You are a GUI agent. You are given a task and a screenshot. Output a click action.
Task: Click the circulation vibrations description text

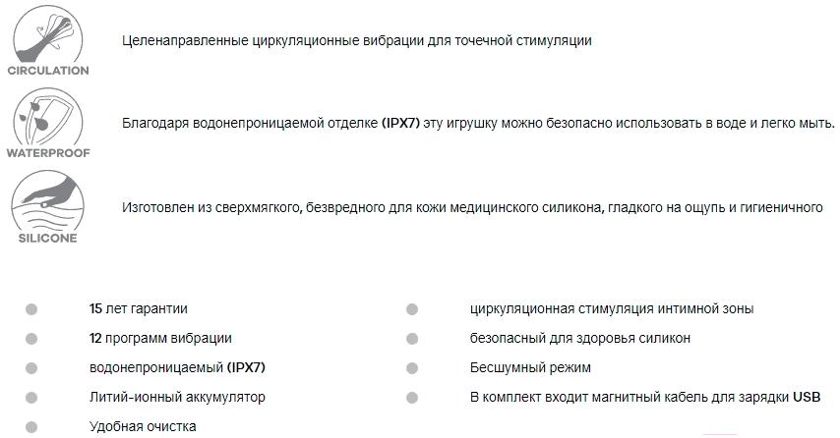[357, 41]
